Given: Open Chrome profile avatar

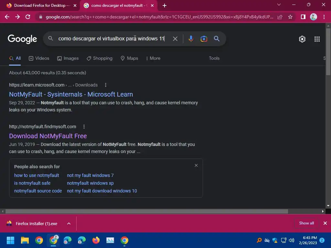Looking at the screenshot, I should click(x=314, y=17).
